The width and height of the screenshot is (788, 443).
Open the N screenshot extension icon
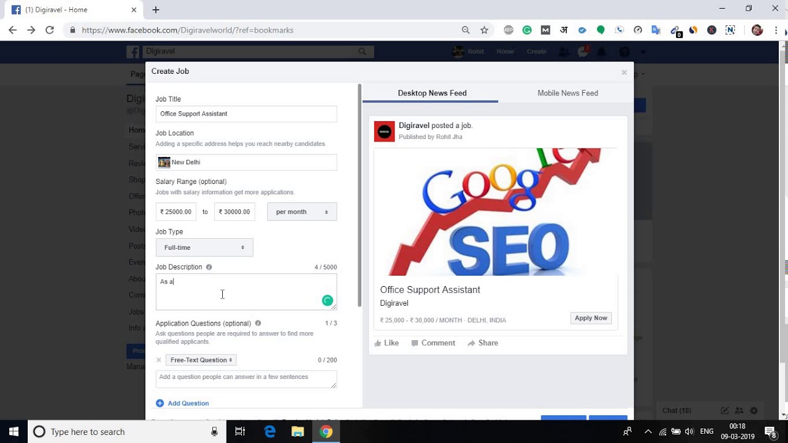click(x=730, y=30)
